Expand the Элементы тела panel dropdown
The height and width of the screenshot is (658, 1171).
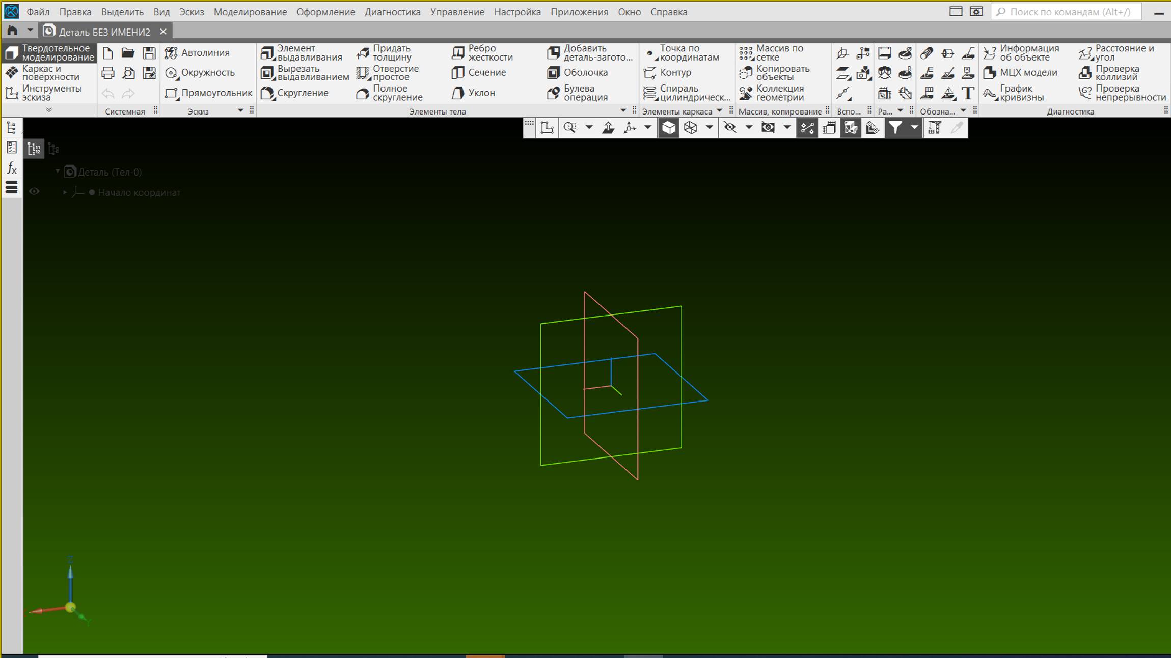point(623,111)
